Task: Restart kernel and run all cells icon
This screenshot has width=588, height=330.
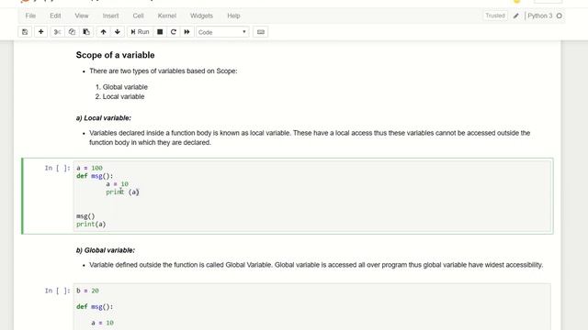Action: 187,32
